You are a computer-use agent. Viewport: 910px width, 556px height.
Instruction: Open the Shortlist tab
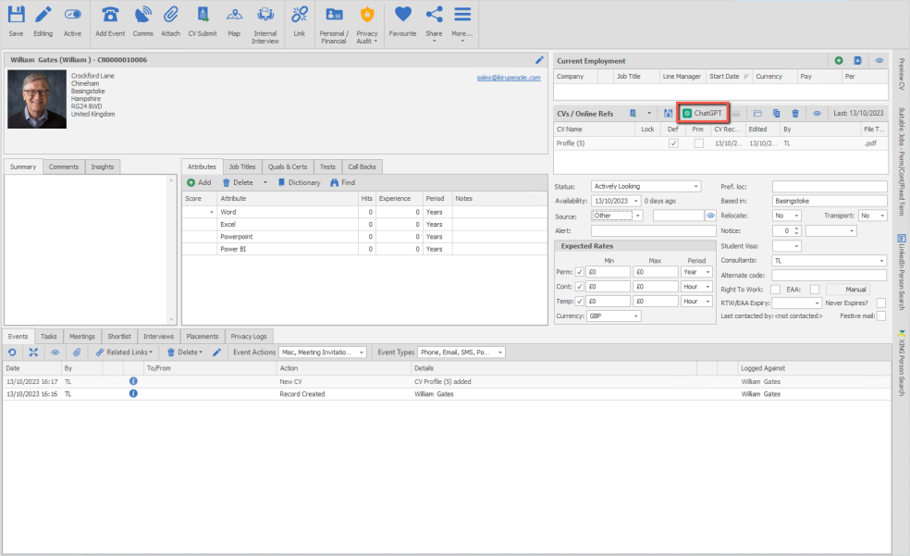coord(118,336)
